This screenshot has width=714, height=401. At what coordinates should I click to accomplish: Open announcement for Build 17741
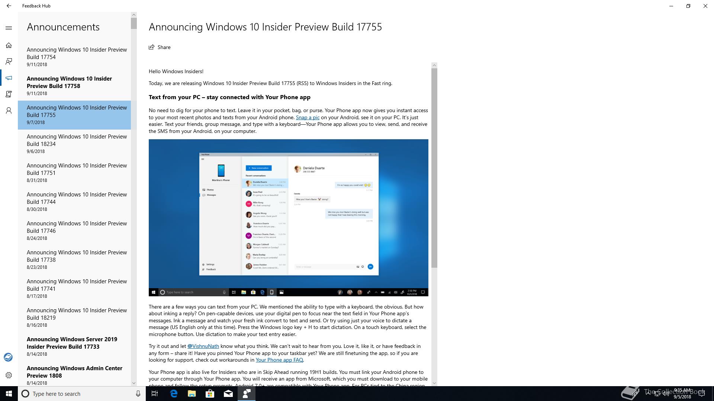click(74, 288)
